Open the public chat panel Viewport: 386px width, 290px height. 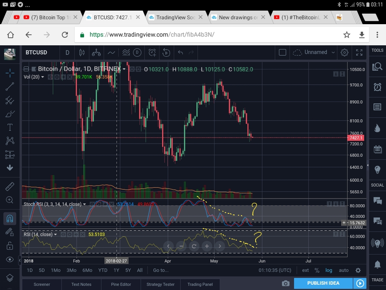point(377,201)
